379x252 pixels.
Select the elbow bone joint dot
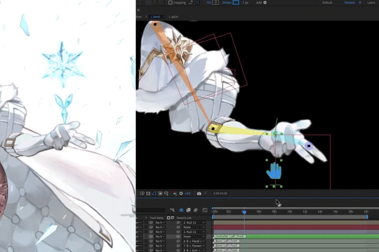[x=213, y=129]
